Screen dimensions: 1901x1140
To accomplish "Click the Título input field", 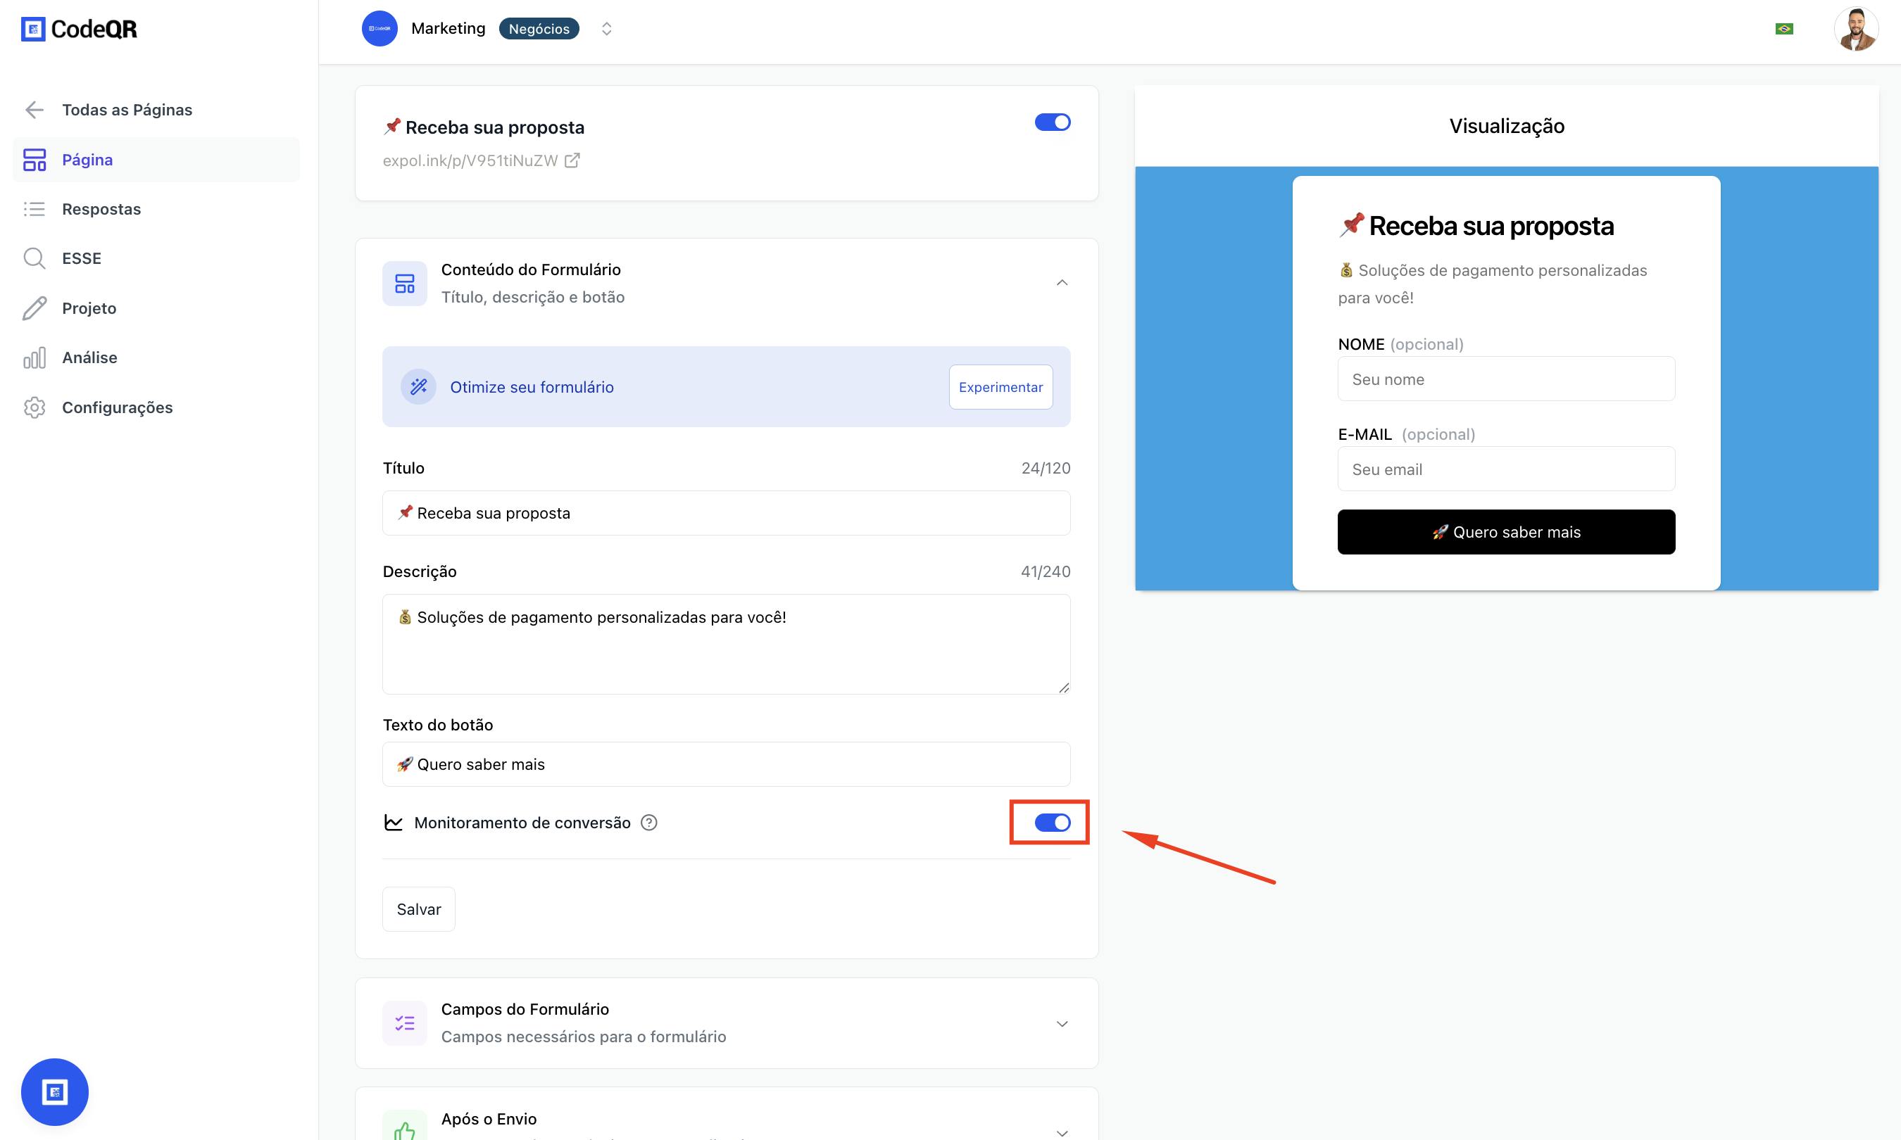I will [726, 513].
